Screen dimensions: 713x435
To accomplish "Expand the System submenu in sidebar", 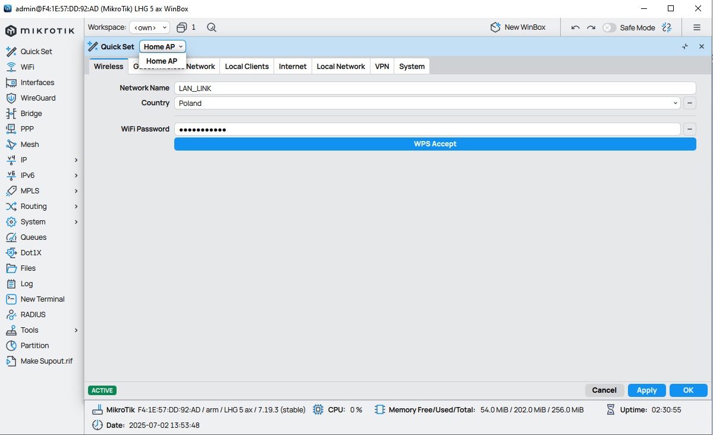I will (76, 221).
